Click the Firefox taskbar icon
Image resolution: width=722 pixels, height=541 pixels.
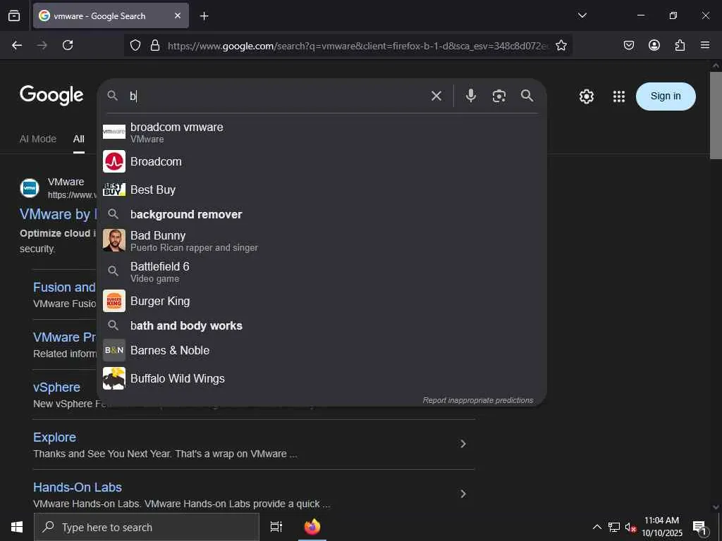coord(312,527)
